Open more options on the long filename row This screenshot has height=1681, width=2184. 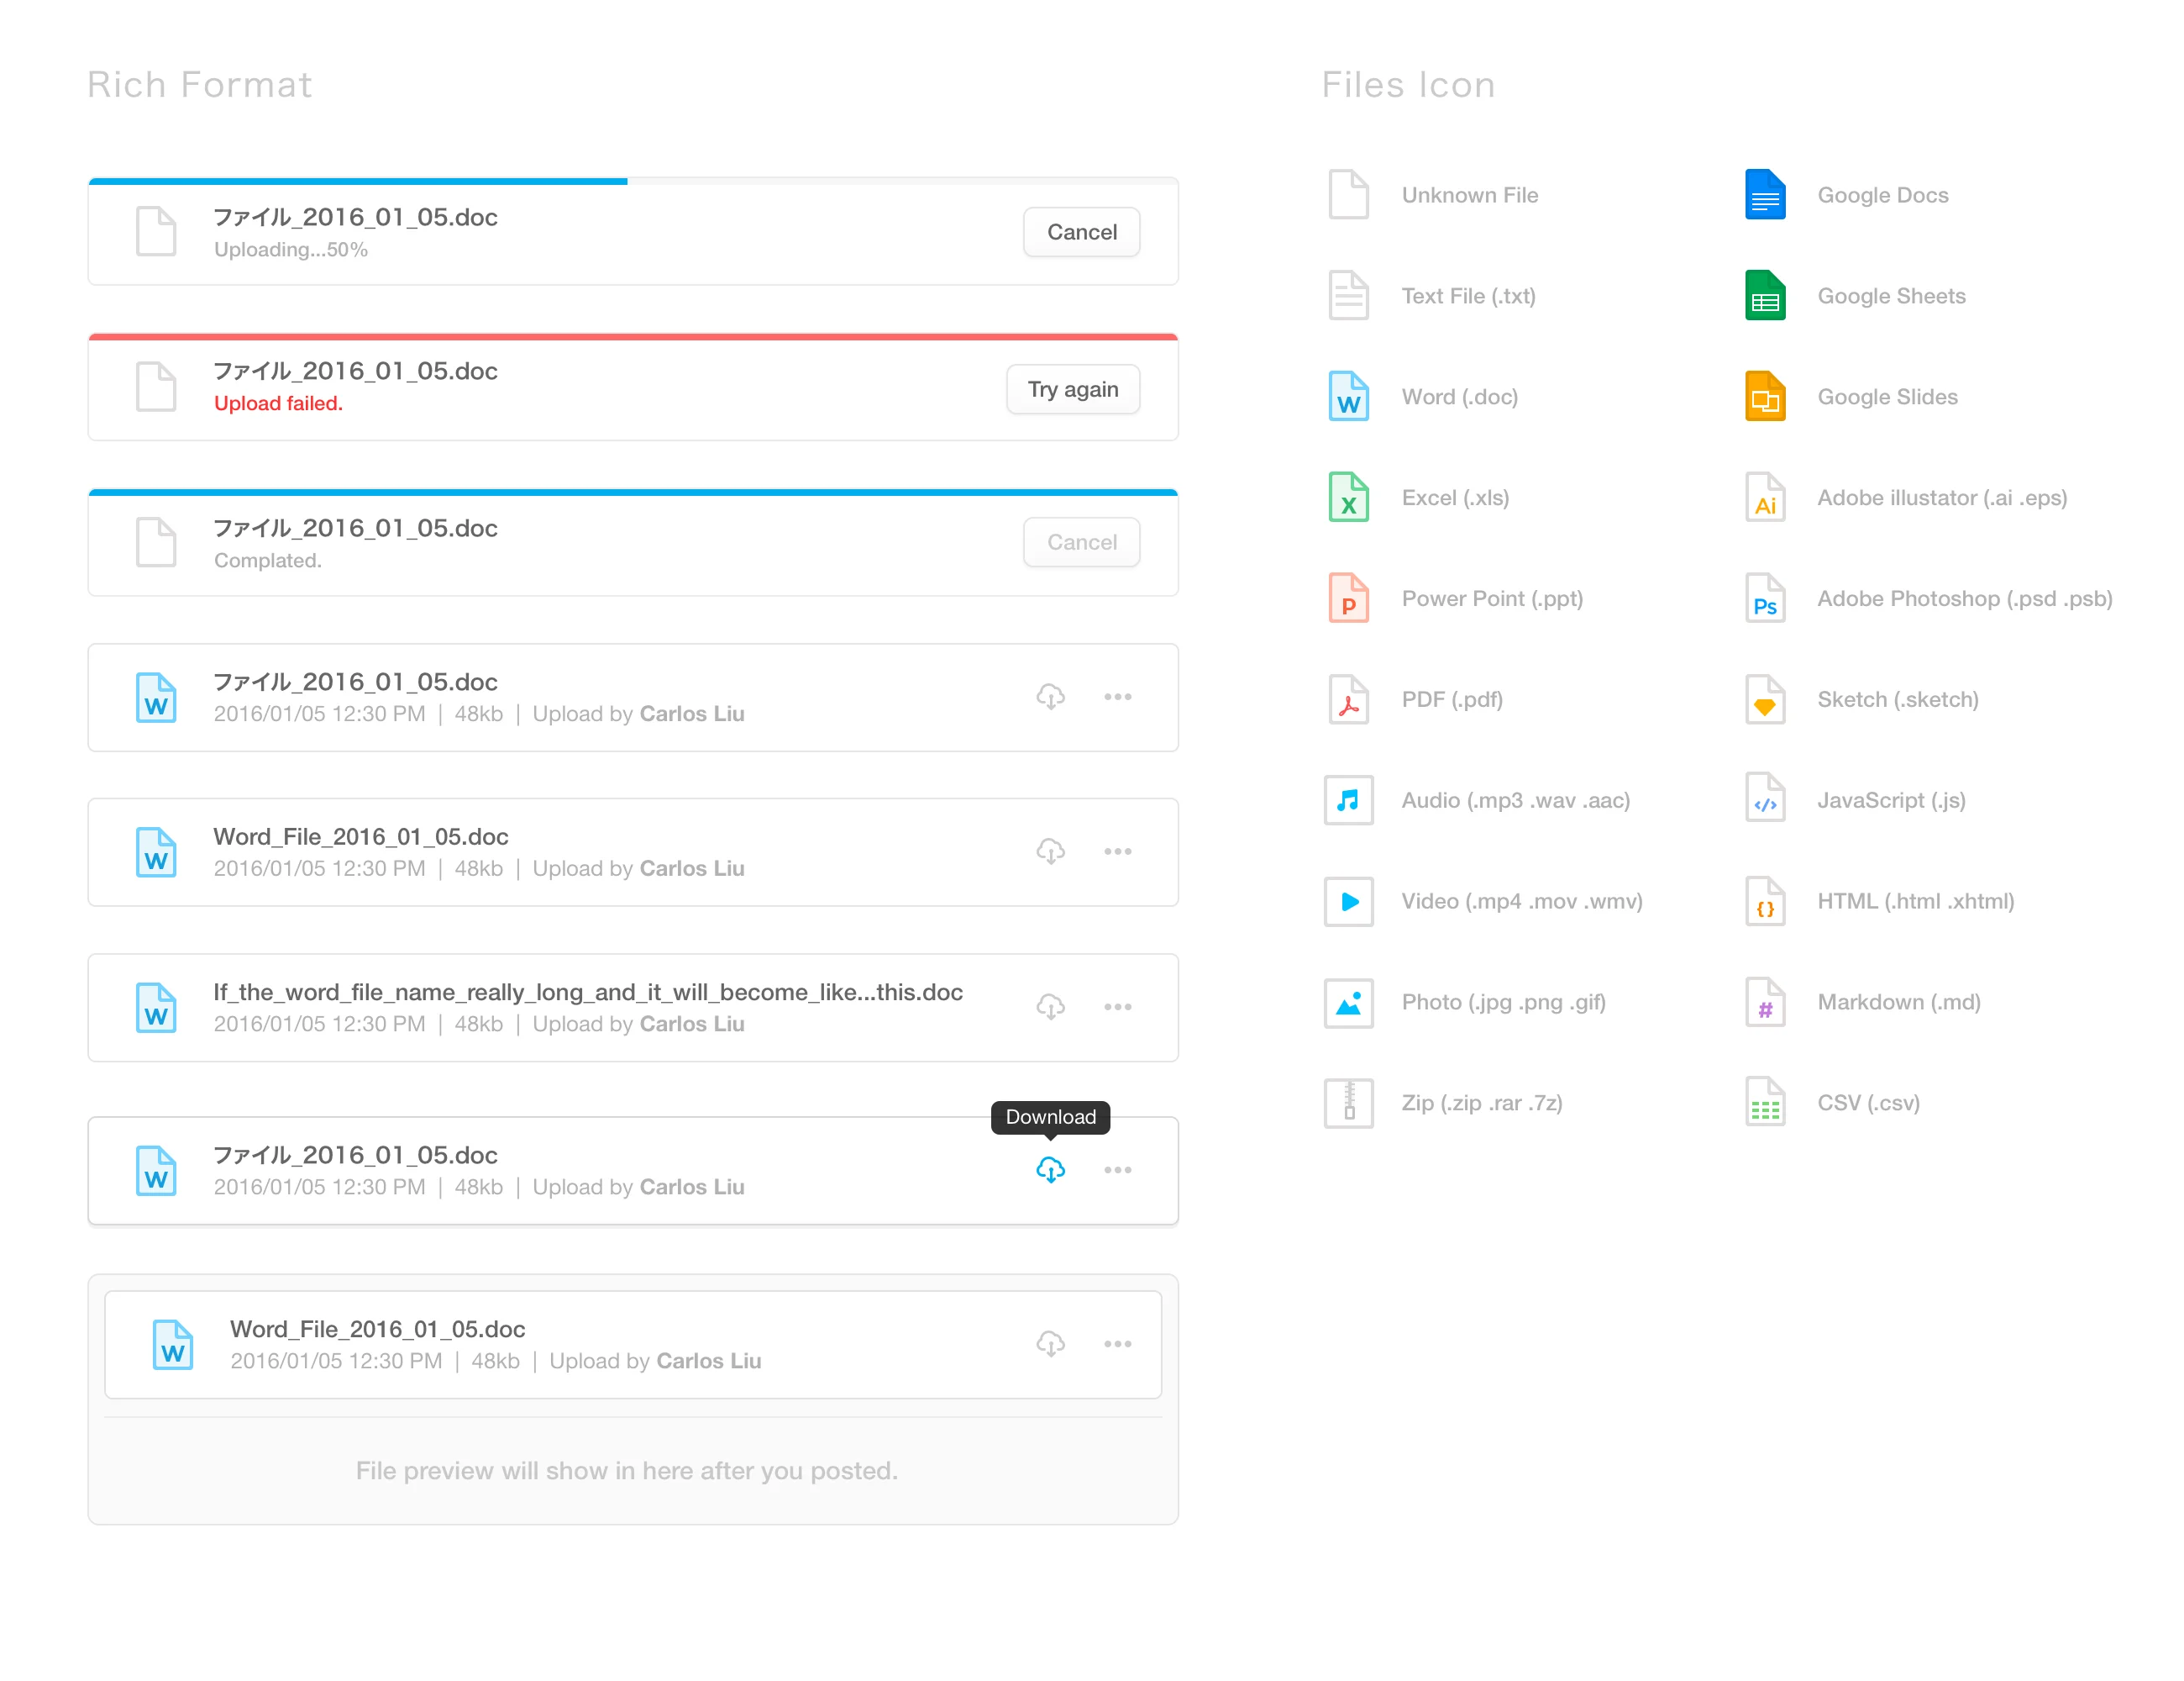1117,1007
